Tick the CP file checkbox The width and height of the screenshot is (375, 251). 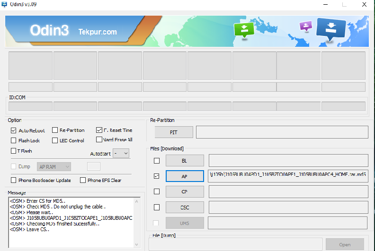[157, 191]
